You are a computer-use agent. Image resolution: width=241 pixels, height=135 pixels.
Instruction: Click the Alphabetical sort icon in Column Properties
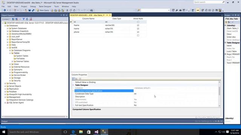tap(76, 79)
